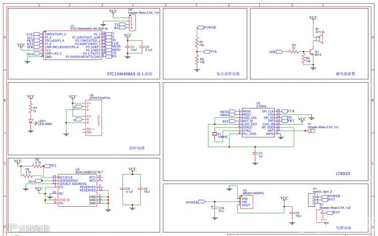Click the '电源电路' block title

point(344,228)
